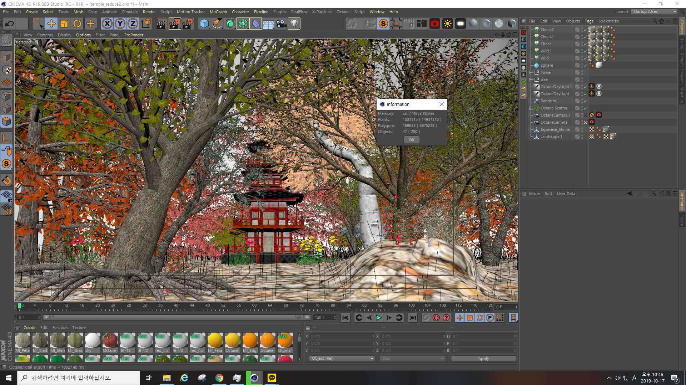
Task: Open the Layout Startup dropdown
Action: (654, 12)
